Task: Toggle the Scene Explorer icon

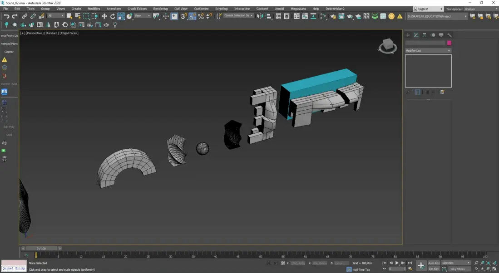Action: (278, 16)
